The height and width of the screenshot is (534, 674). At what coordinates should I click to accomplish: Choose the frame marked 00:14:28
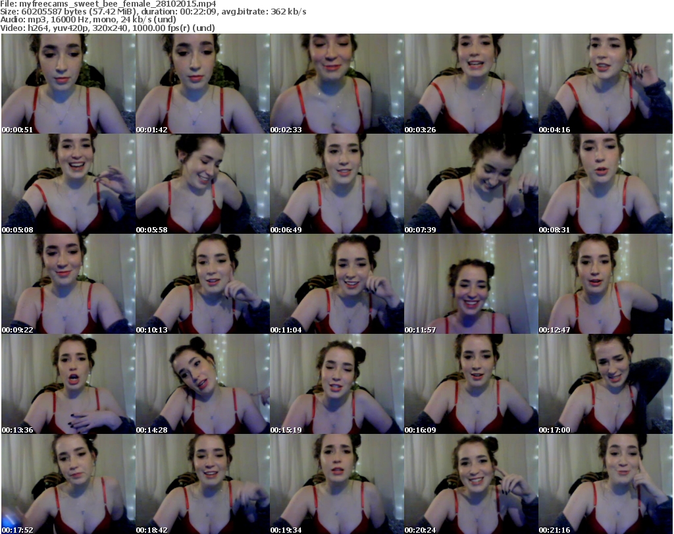[x=203, y=384]
